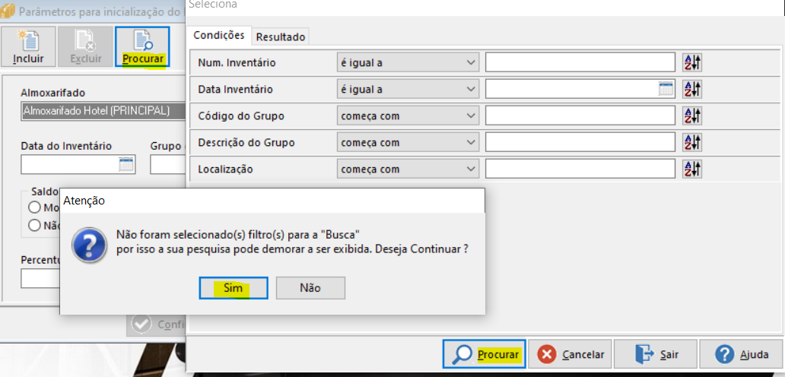Screen dimensions: 785x377
Task: Click the Num. Inventário label
Action: pos(237,63)
